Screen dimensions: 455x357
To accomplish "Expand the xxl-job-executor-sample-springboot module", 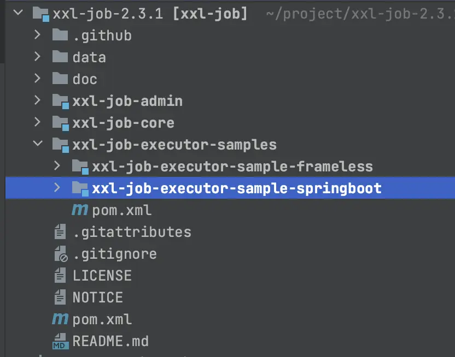I will [58, 188].
